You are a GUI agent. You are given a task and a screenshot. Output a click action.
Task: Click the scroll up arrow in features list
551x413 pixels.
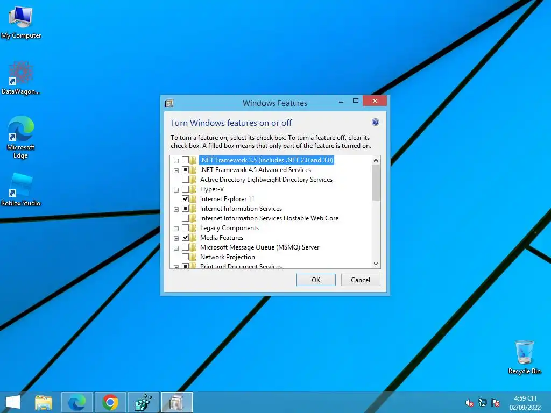click(376, 160)
